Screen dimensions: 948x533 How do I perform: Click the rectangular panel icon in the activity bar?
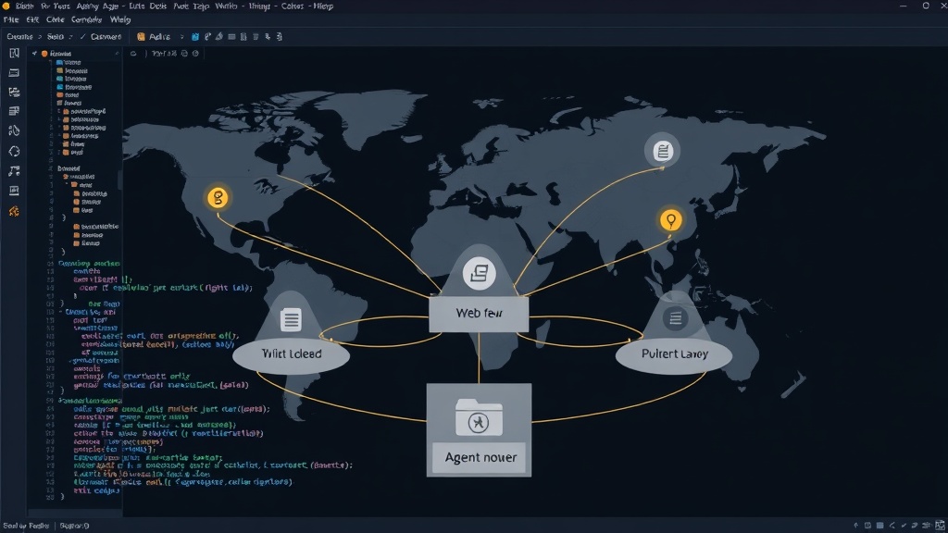[15, 72]
